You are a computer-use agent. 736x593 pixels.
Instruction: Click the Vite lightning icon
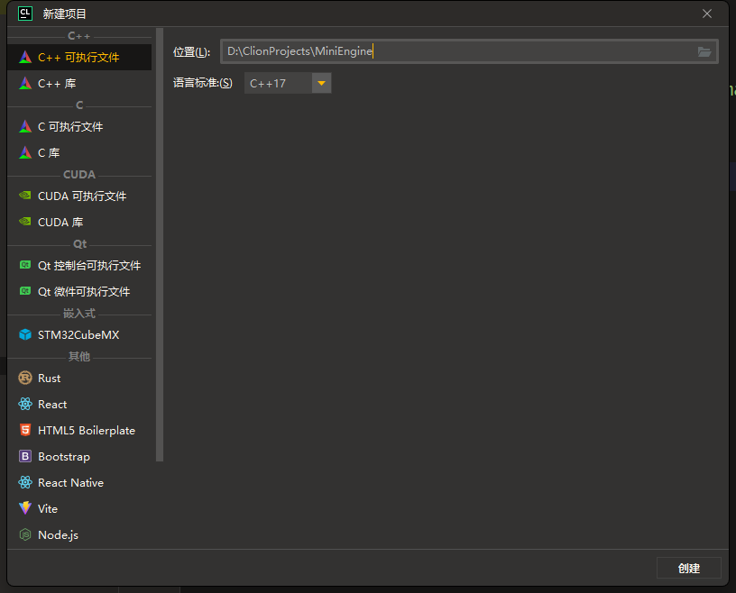coord(25,508)
